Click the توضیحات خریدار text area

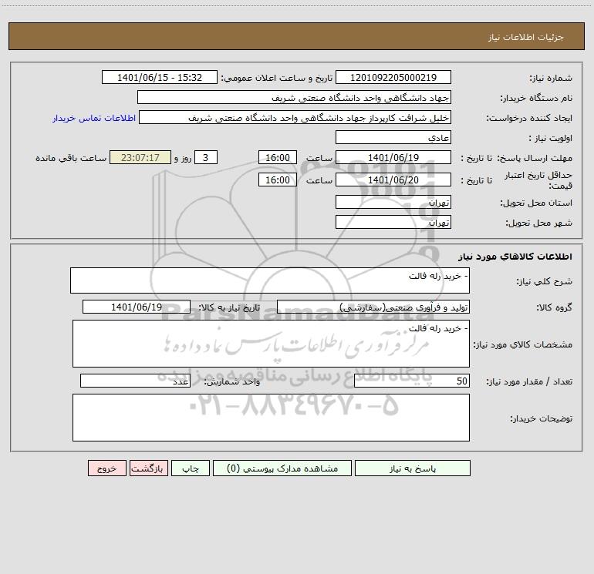click(x=271, y=418)
